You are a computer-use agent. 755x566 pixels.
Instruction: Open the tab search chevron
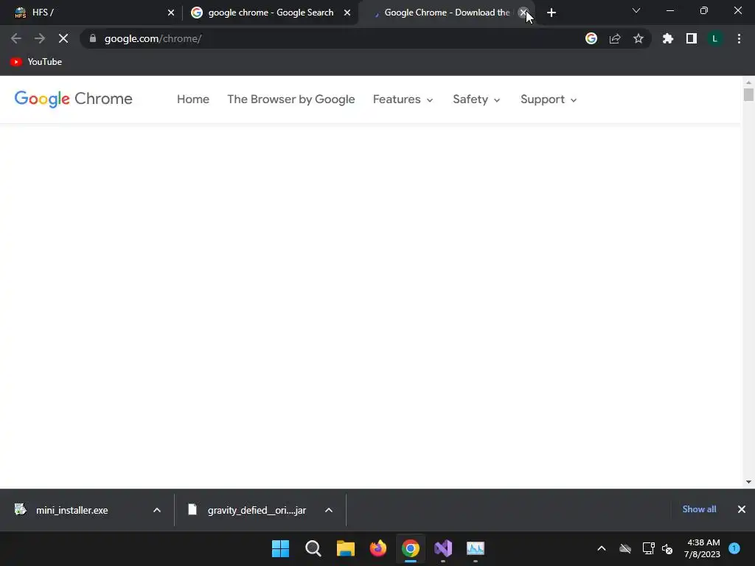636,10
